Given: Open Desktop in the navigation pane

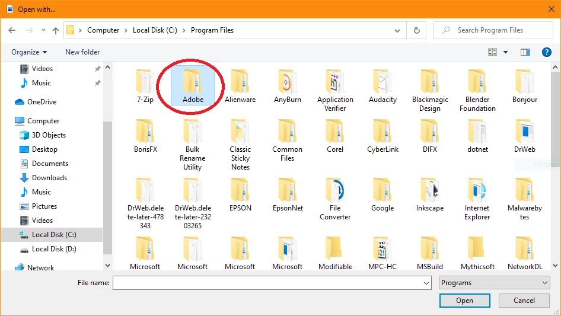Looking at the screenshot, I should [x=39, y=149].
